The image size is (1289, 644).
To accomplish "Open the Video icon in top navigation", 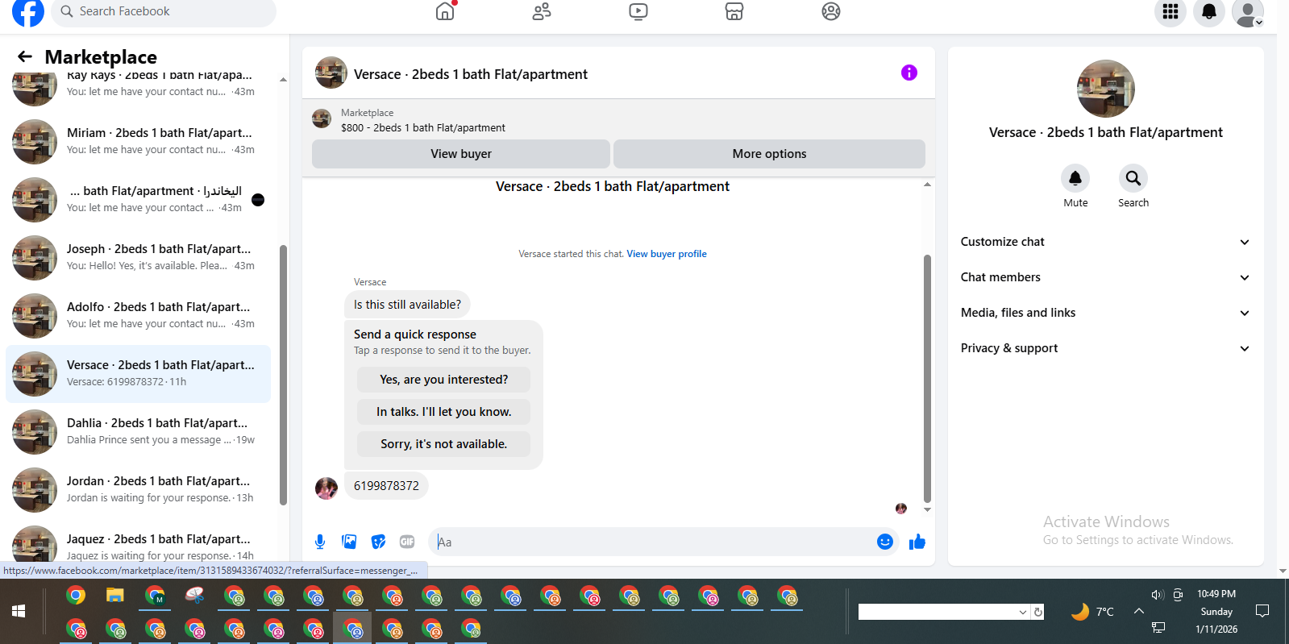I will point(638,11).
